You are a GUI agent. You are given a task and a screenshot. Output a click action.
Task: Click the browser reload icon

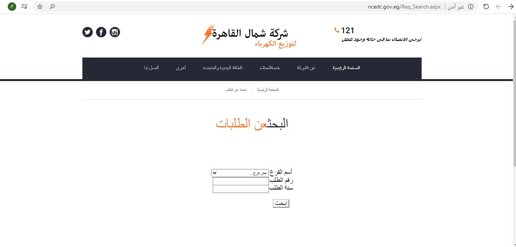tap(486, 7)
